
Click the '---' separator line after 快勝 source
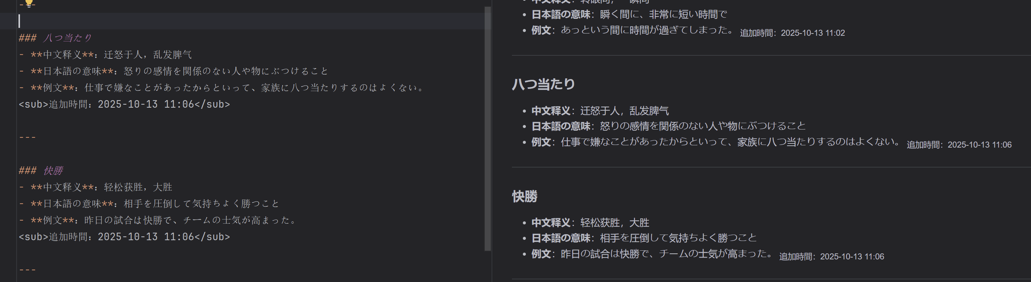[x=28, y=270]
